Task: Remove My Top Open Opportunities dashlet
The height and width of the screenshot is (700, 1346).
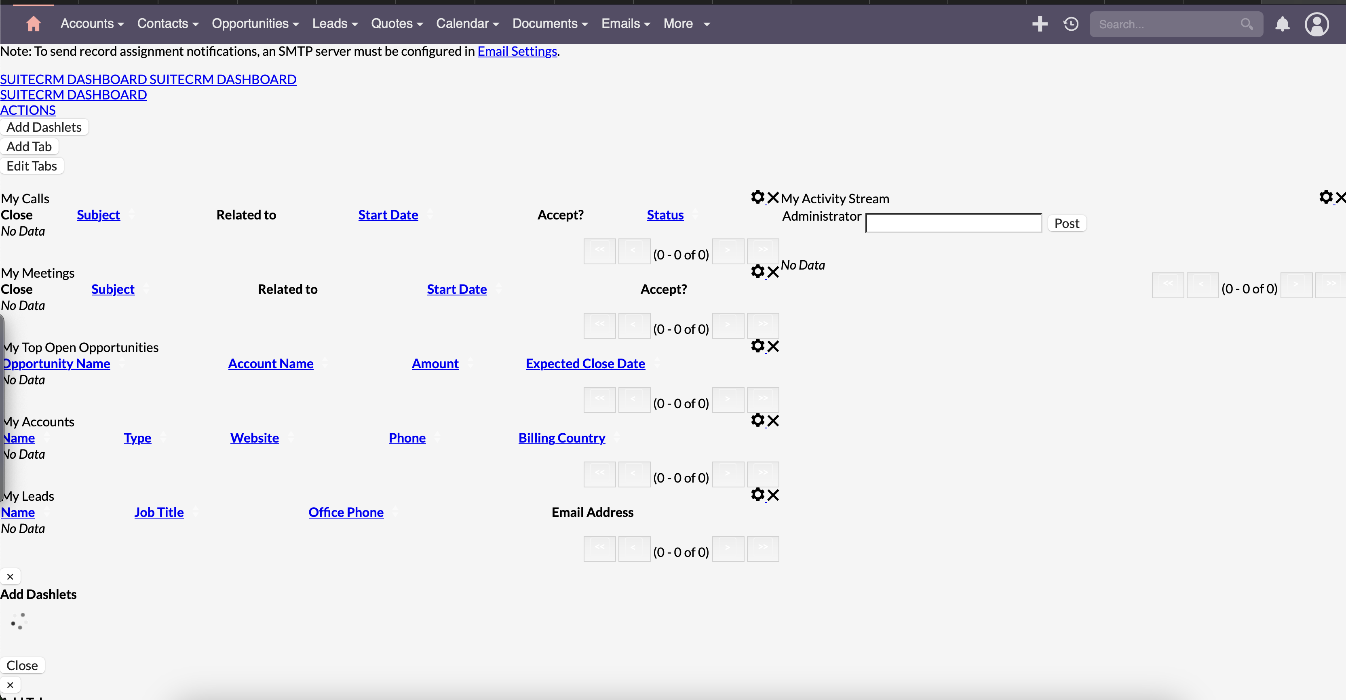Action: (773, 346)
